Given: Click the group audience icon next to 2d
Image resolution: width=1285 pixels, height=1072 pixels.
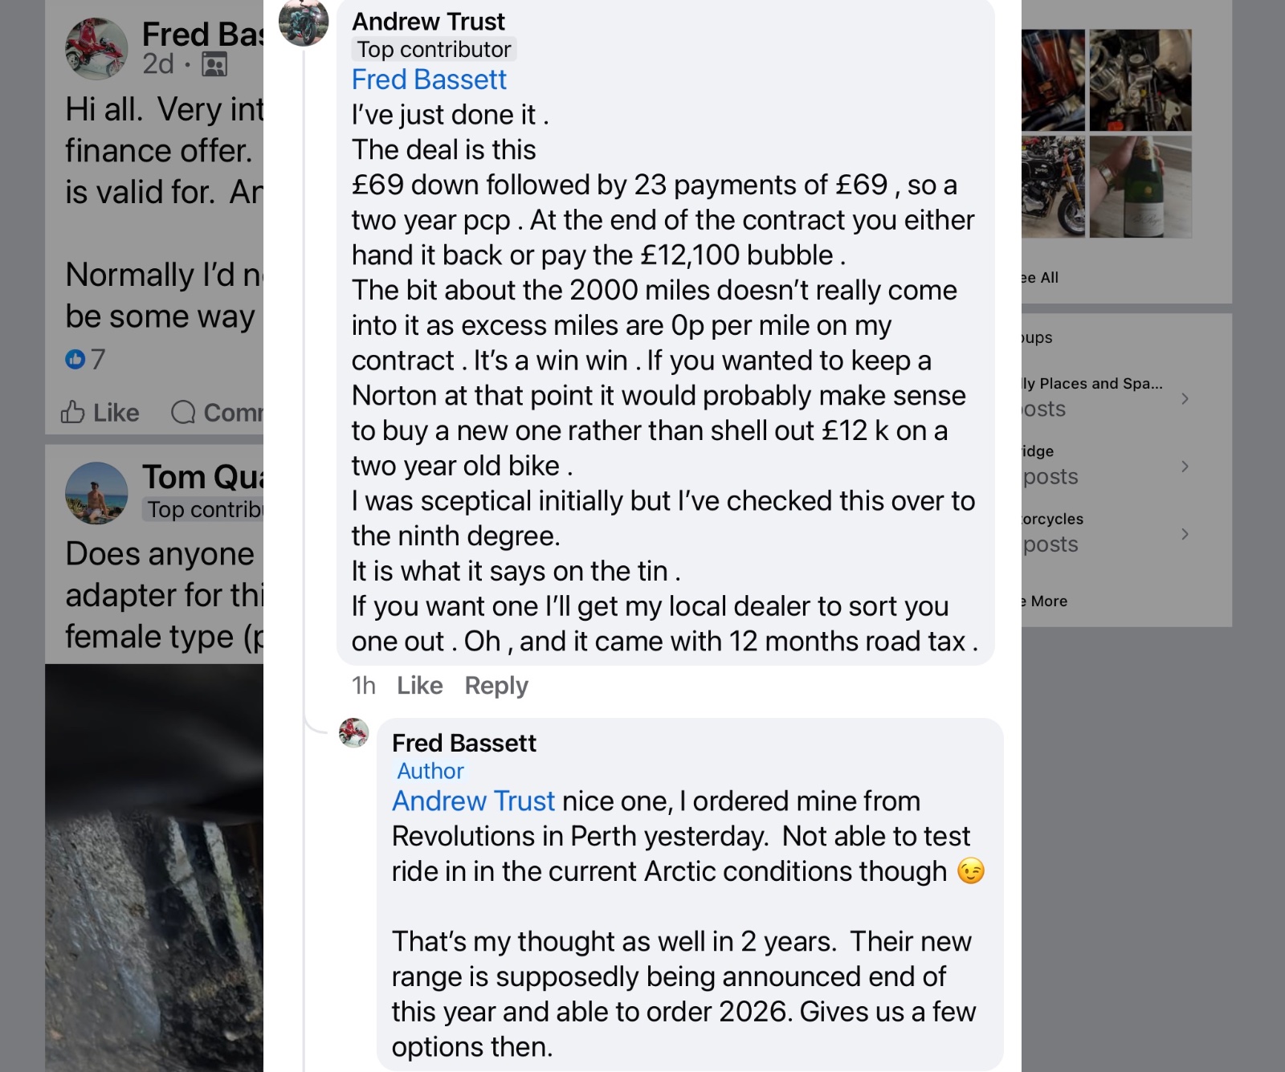Looking at the screenshot, I should [x=214, y=64].
